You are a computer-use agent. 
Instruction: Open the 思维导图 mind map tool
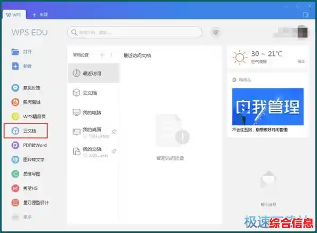point(26,174)
